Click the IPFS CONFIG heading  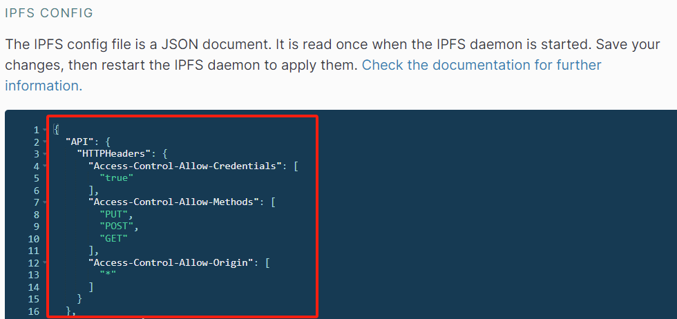click(49, 13)
